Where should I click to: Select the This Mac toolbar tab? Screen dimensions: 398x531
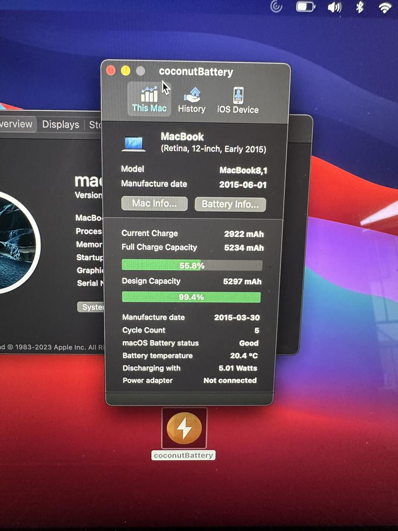point(149,99)
